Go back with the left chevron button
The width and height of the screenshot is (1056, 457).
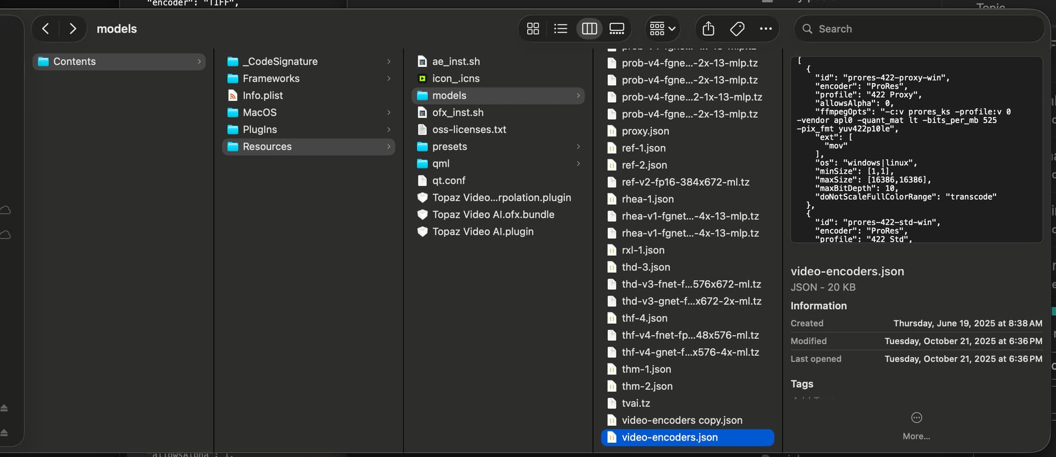click(46, 29)
